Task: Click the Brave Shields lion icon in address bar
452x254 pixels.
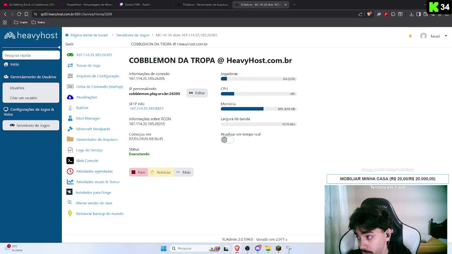Action: pyautogui.click(x=369, y=14)
